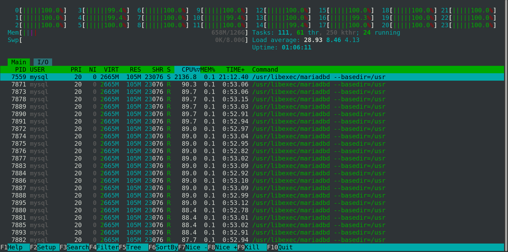
Task: Click F8 Nice + to raise niceness
Action: click(223, 247)
